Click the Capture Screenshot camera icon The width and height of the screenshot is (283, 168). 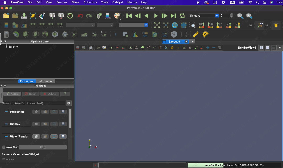pos(240,16)
